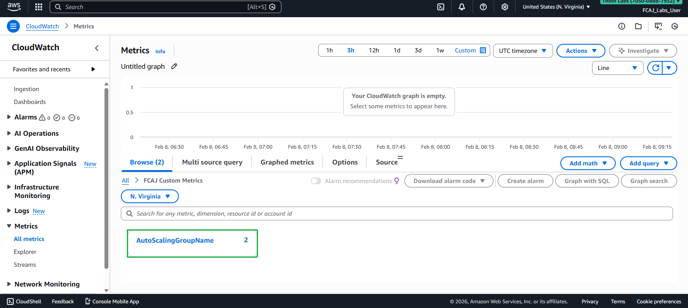Screen dimensions: 688x308
Task: Open the Actions dropdown
Action: point(581,51)
